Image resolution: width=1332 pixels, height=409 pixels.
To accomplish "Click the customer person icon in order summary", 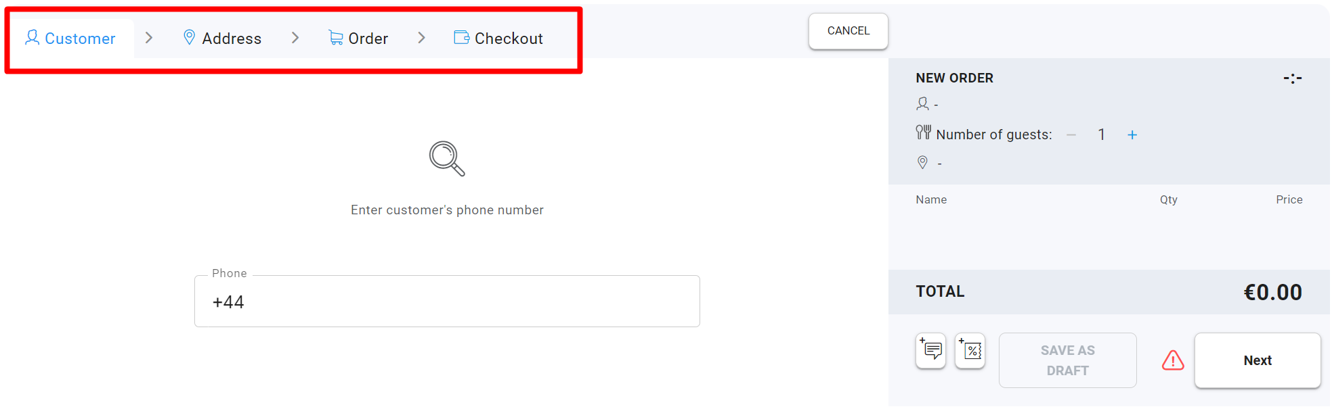I will pyautogui.click(x=922, y=104).
